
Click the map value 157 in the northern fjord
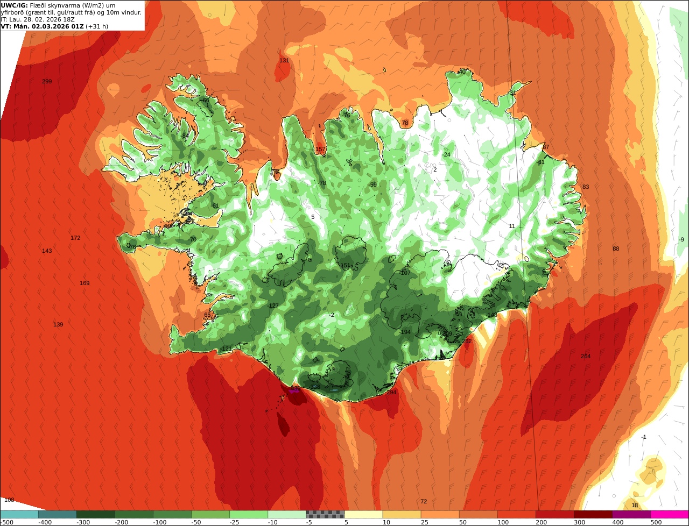(x=320, y=150)
